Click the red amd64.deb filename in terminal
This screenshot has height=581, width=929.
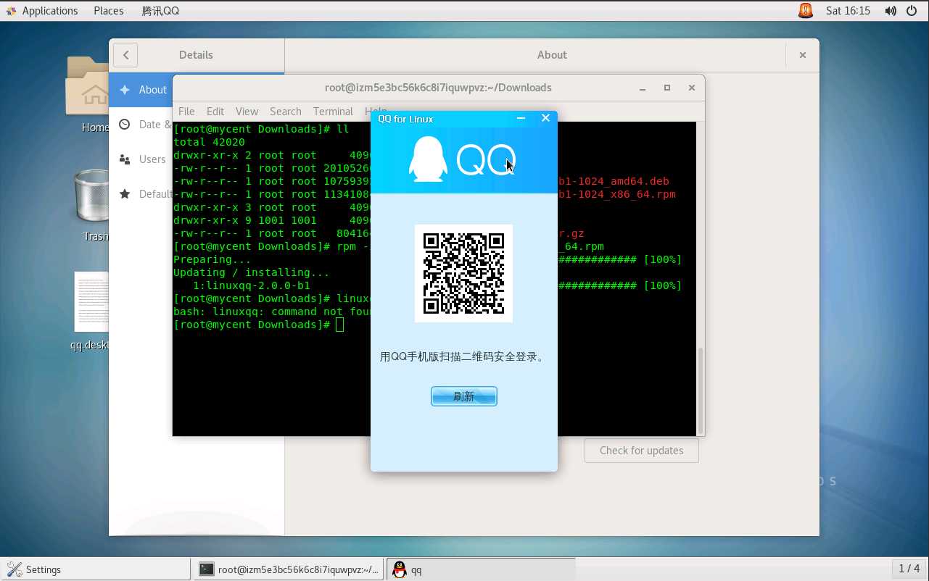click(x=614, y=181)
